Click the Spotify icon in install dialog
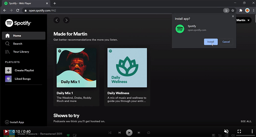 (x=180, y=29)
